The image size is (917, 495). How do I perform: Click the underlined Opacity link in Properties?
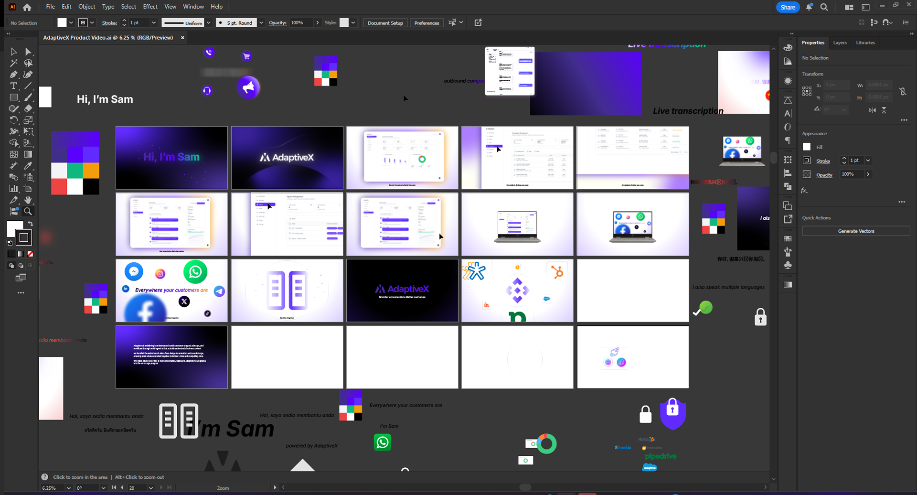tap(824, 175)
